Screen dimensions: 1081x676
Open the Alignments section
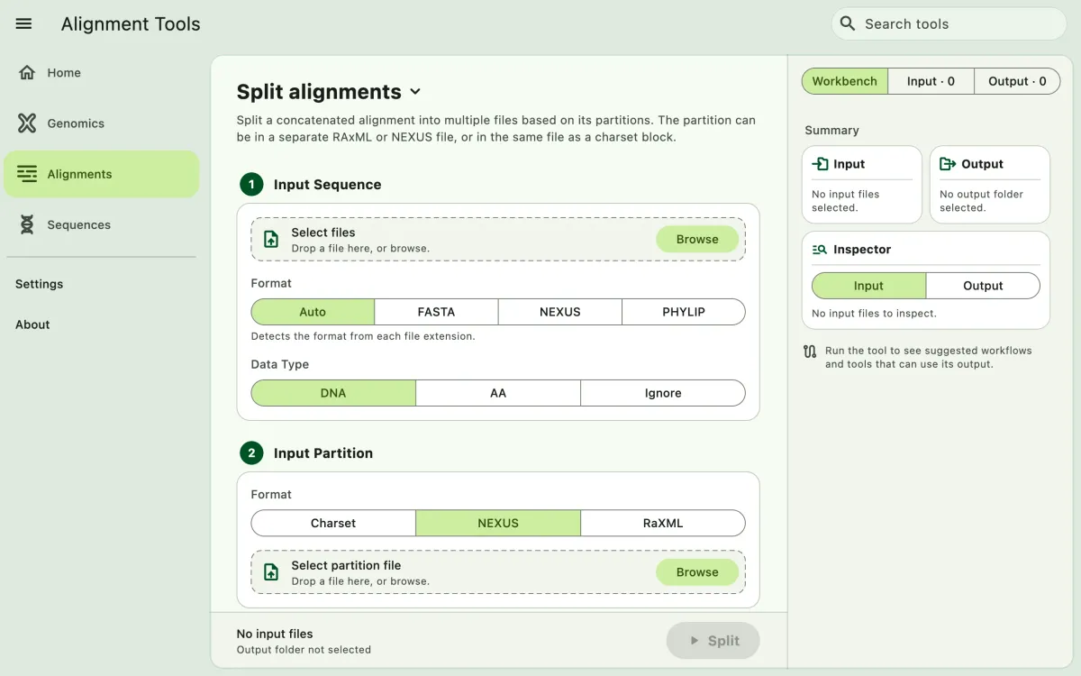(101, 174)
